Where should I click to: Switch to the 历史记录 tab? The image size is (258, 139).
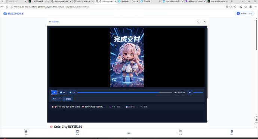151,1
